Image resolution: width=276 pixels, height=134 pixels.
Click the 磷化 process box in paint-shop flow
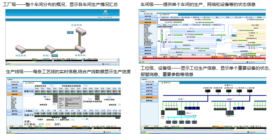click(x=217, y=17)
